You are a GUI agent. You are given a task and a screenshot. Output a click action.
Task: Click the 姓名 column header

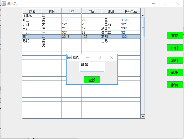32,11
